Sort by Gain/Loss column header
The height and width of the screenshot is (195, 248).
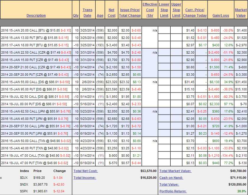[221, 15]
